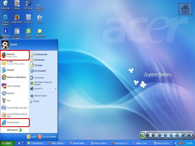Image resolution: width=195 pixels, height=146 pixels.
Task: Click the 5:28 PM system clock
Action: point(190,143)
